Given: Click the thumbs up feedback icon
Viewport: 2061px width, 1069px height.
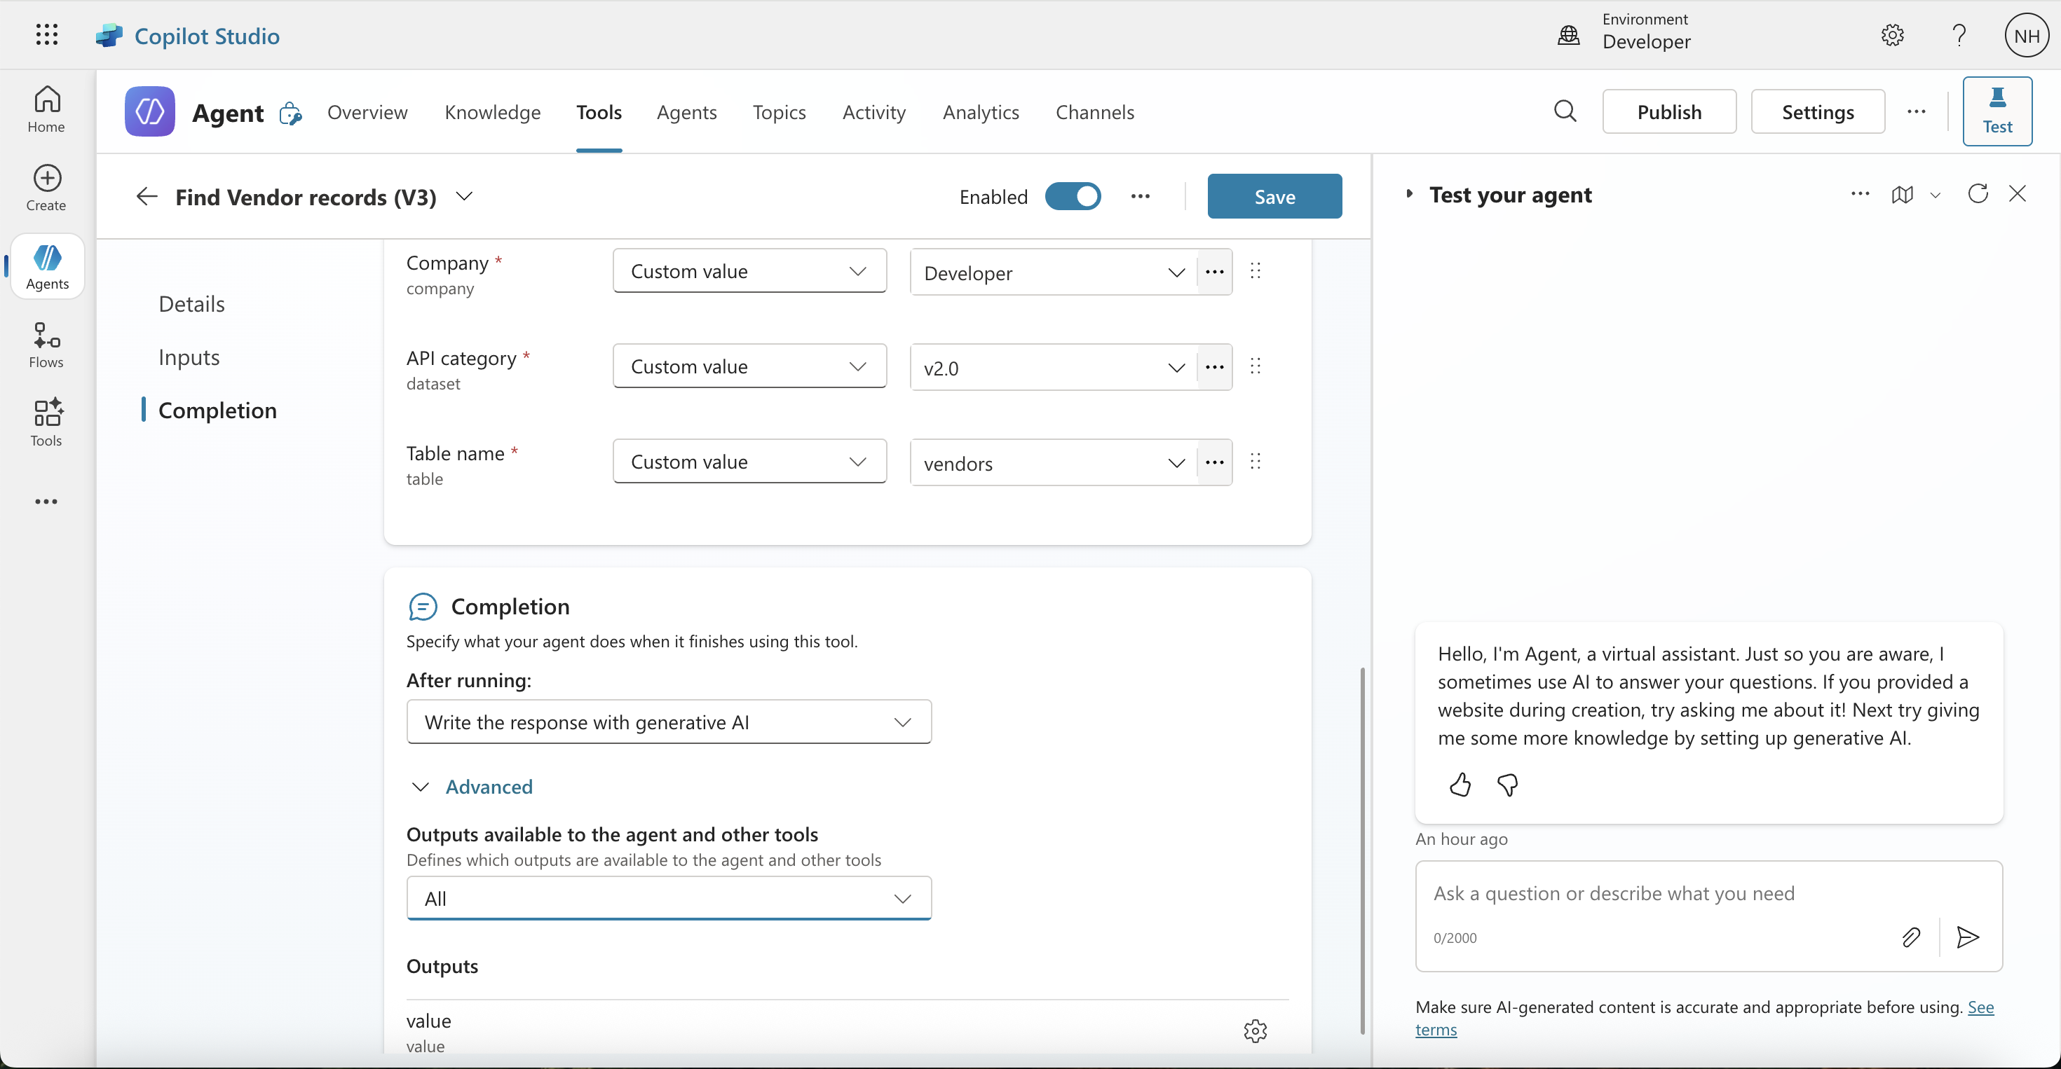Looking at the screenshot, I should click(x=1460, y=785).
